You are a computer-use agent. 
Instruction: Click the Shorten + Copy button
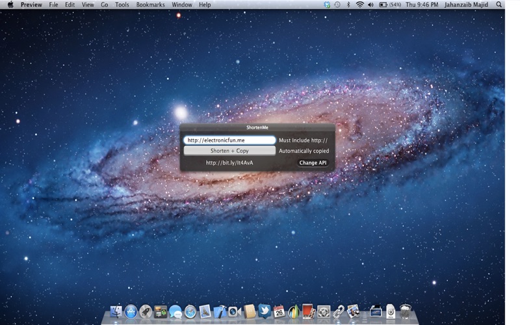coord(229,151)
